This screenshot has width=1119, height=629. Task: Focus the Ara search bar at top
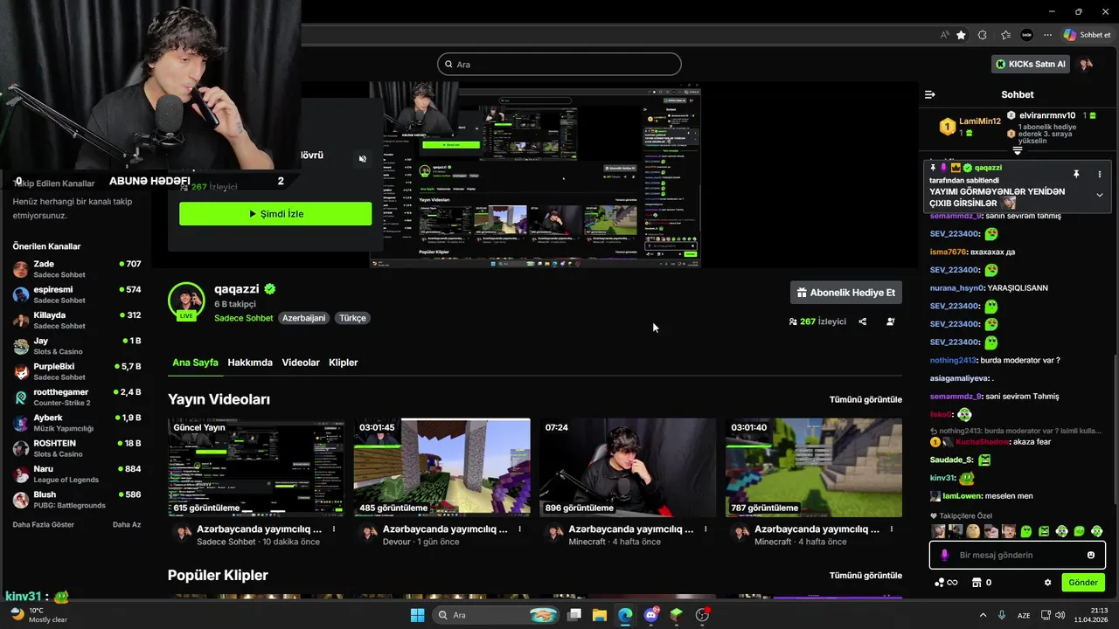click(x=559, y=65)
